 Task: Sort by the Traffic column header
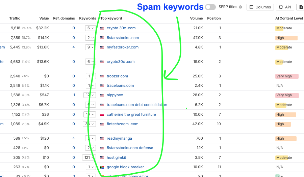pos(15,19)
